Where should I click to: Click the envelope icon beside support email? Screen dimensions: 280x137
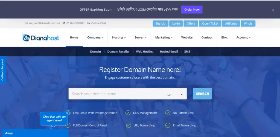[26, 23]
